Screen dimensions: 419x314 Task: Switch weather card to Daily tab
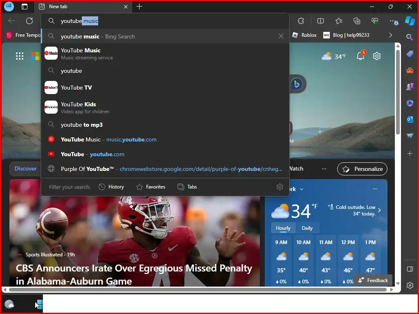[x=307, y=228]
